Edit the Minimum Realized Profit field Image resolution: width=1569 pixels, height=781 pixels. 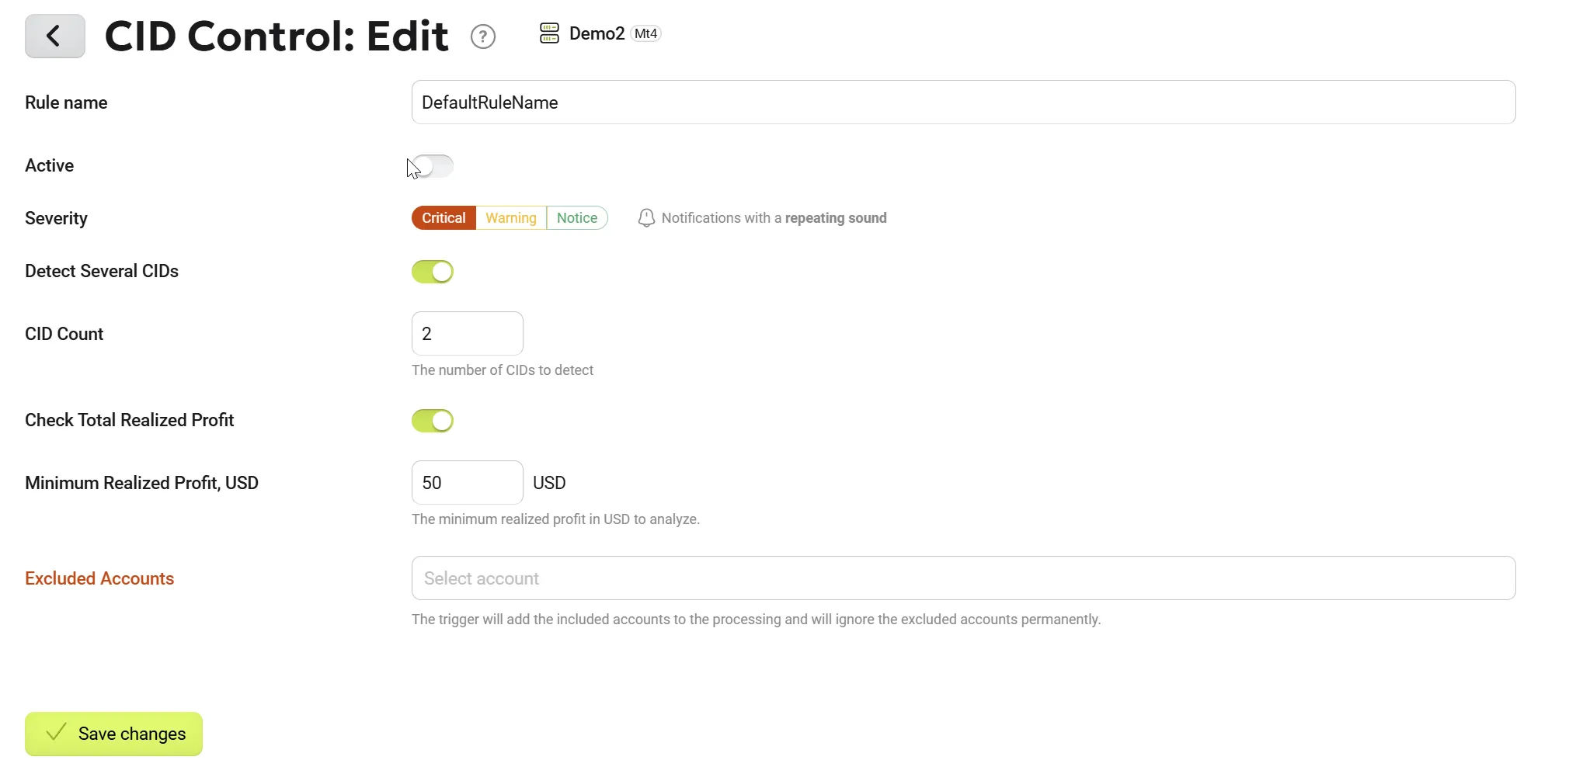(x=468, y=483)
